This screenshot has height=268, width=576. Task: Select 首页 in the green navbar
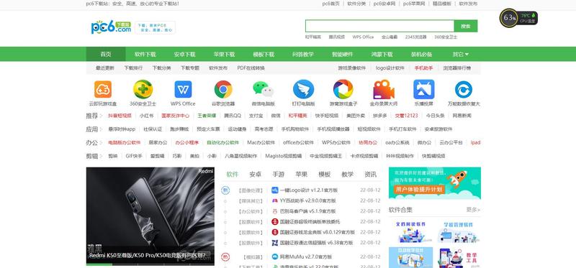(106, 55)
